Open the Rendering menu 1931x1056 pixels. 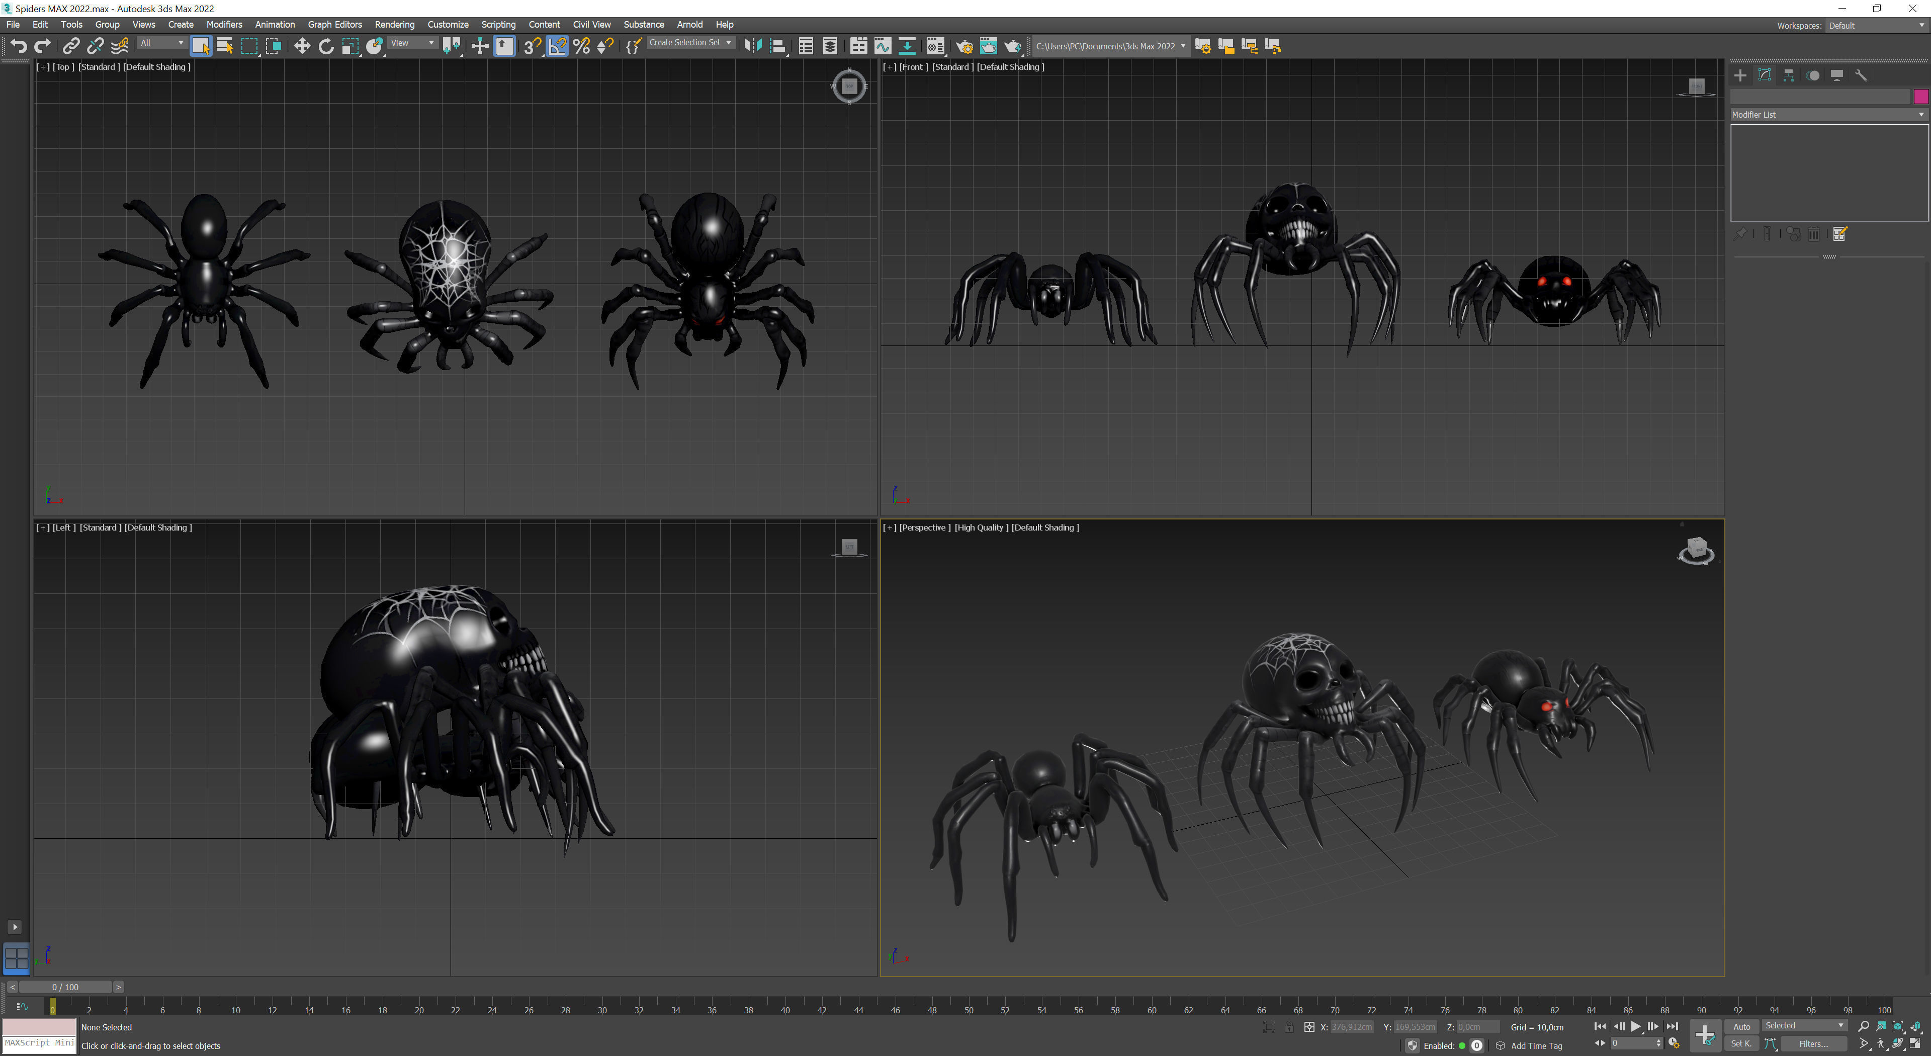pyautogui.click(x=394, y=25)
